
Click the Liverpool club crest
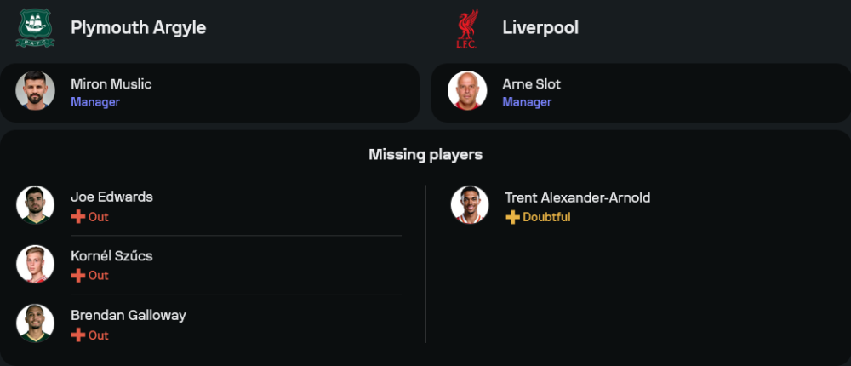pyautogui.click(x=467, y=28)
